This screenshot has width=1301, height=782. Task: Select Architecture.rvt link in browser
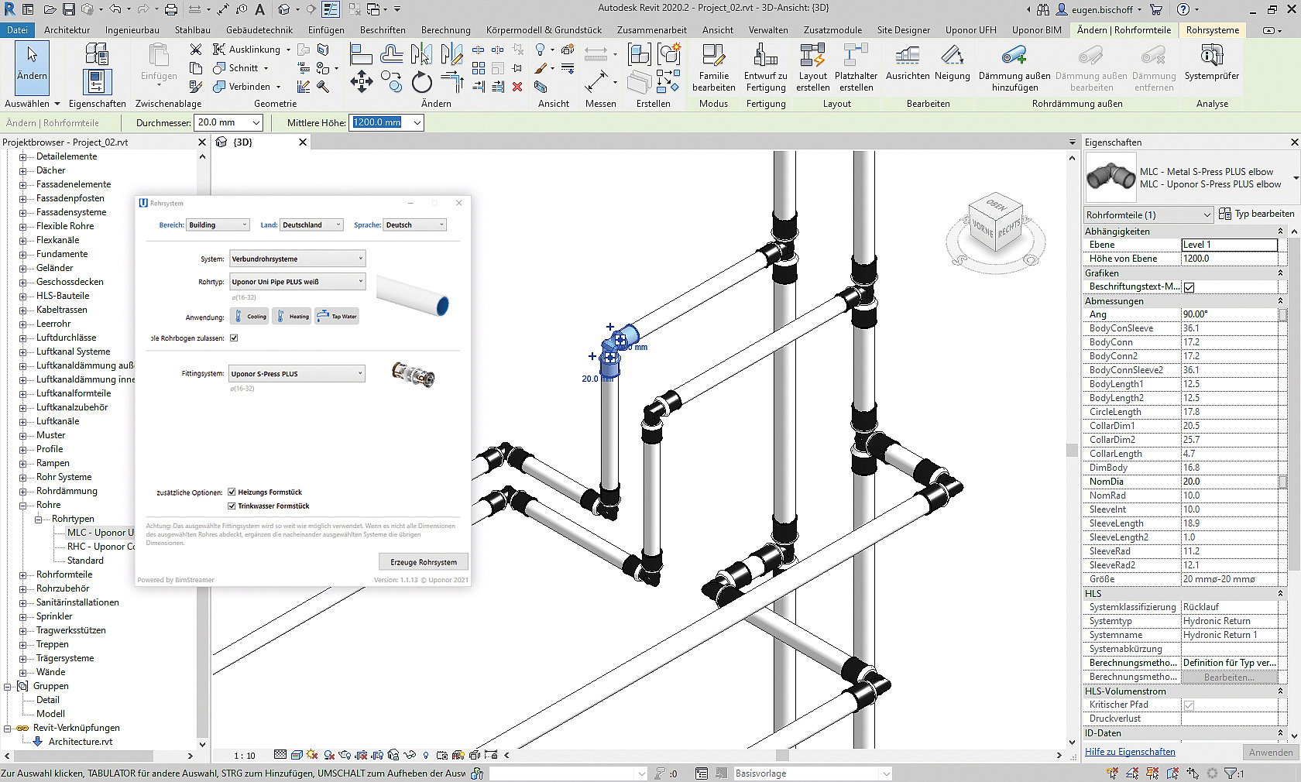pyautogui.click(x=80, y=742)
